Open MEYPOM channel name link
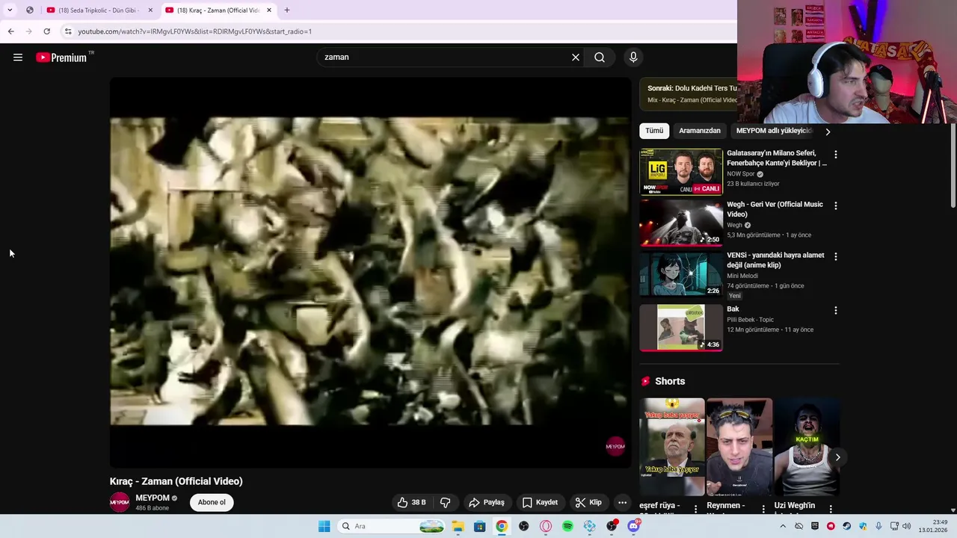This screenshot has height=538, width=957. [153, 498]
